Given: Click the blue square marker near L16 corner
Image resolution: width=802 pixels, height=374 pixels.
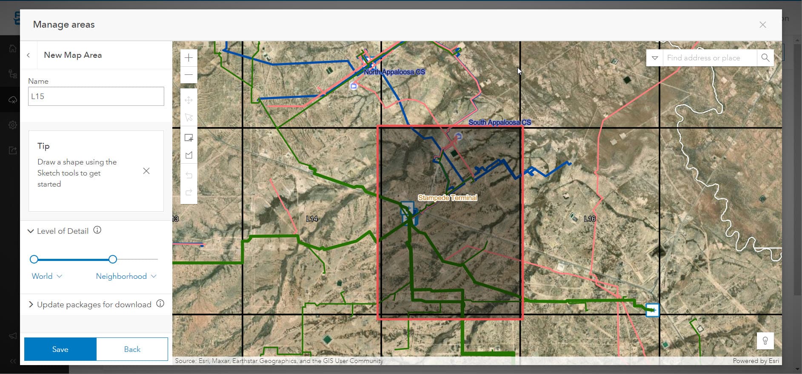Looking at the screenshot, I should 653,310.
